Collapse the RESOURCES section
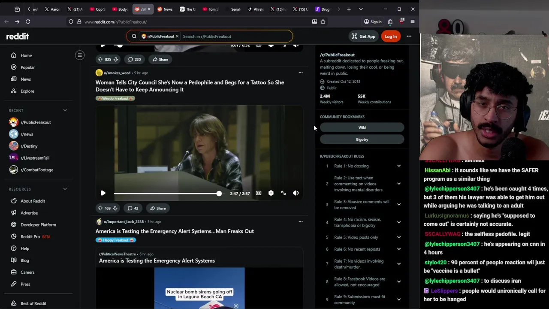Viewport: 549px width, 309px height. [65, 189]
